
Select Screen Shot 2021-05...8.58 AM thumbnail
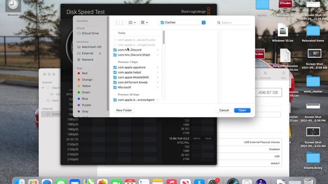pos(314,54)
